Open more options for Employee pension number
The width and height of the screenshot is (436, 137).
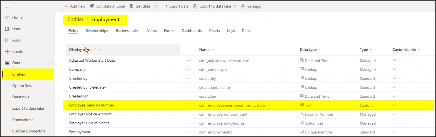tap(189, 105)
